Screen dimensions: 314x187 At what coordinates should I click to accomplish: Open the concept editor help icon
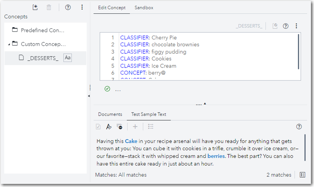coord(285,26)
